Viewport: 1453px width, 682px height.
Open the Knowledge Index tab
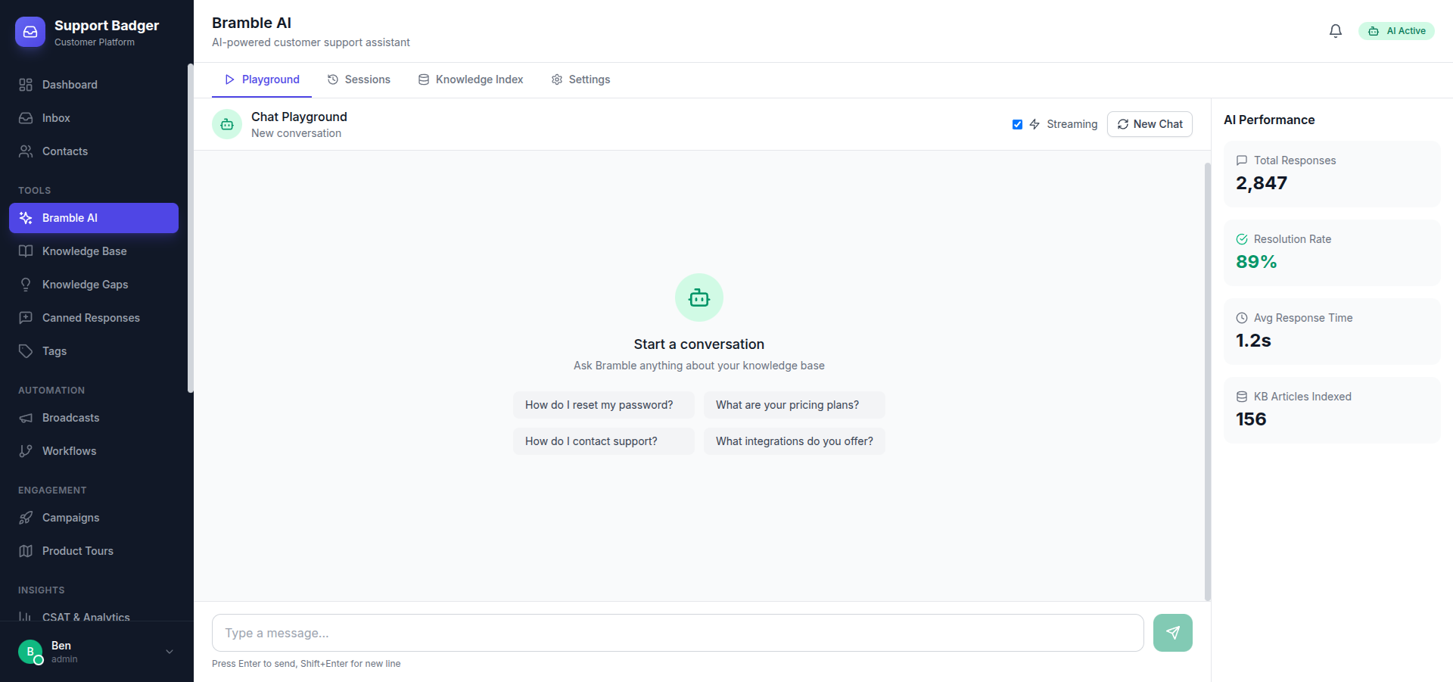(471, 79)
